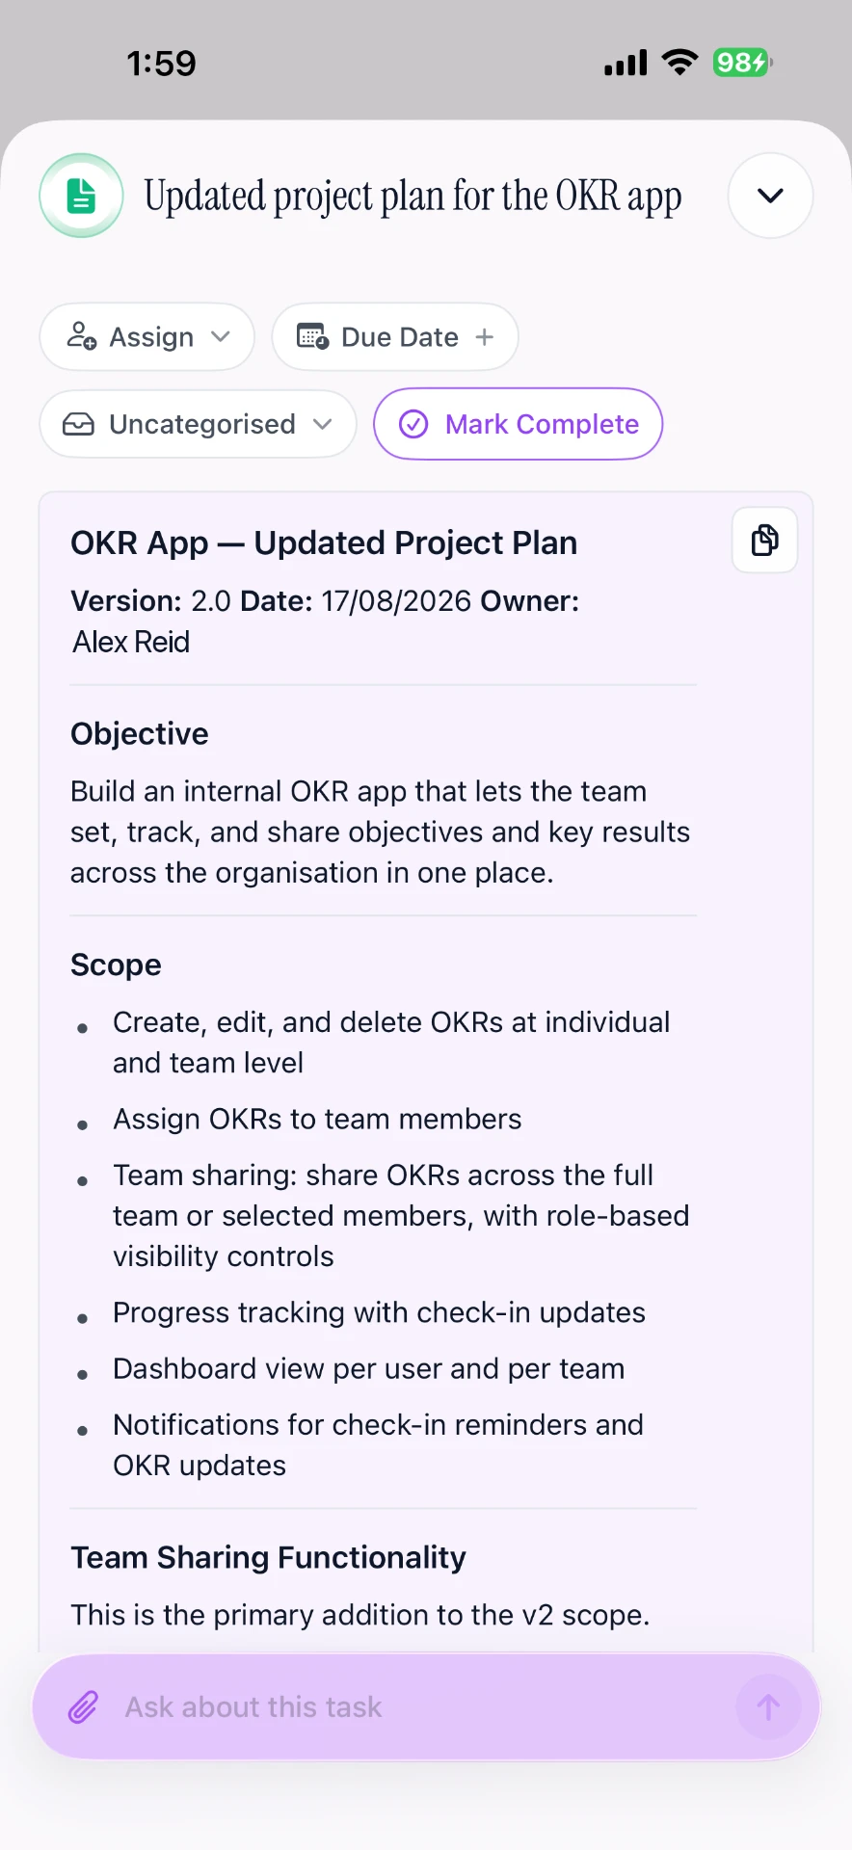Viewport: 852px width, 1850px height.
Task: Send message with the up arrow button
Action: click(x=768, y=1707)
